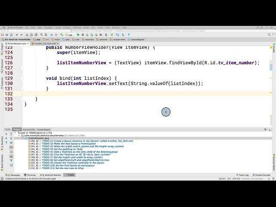
Task: Click Next TODO down arrow
Action: click(6, 138)
